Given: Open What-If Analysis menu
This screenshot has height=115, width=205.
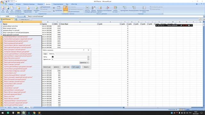Looking at the screenshot, I should (115, 9).
